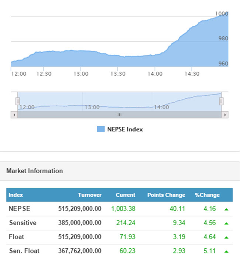
Task: Click Sensitive turnover 385,000,000.00
Action: click(80, 223)
